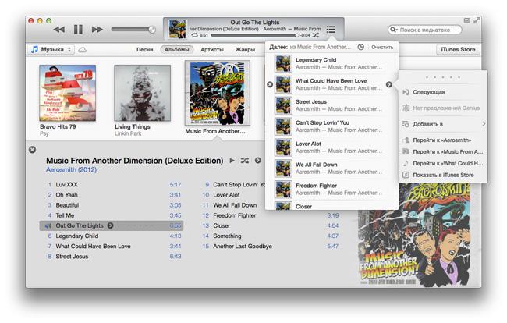Remove What Could Have Been Love from Up Next
This screenshot has width=507, height=323.
(270, 85)
